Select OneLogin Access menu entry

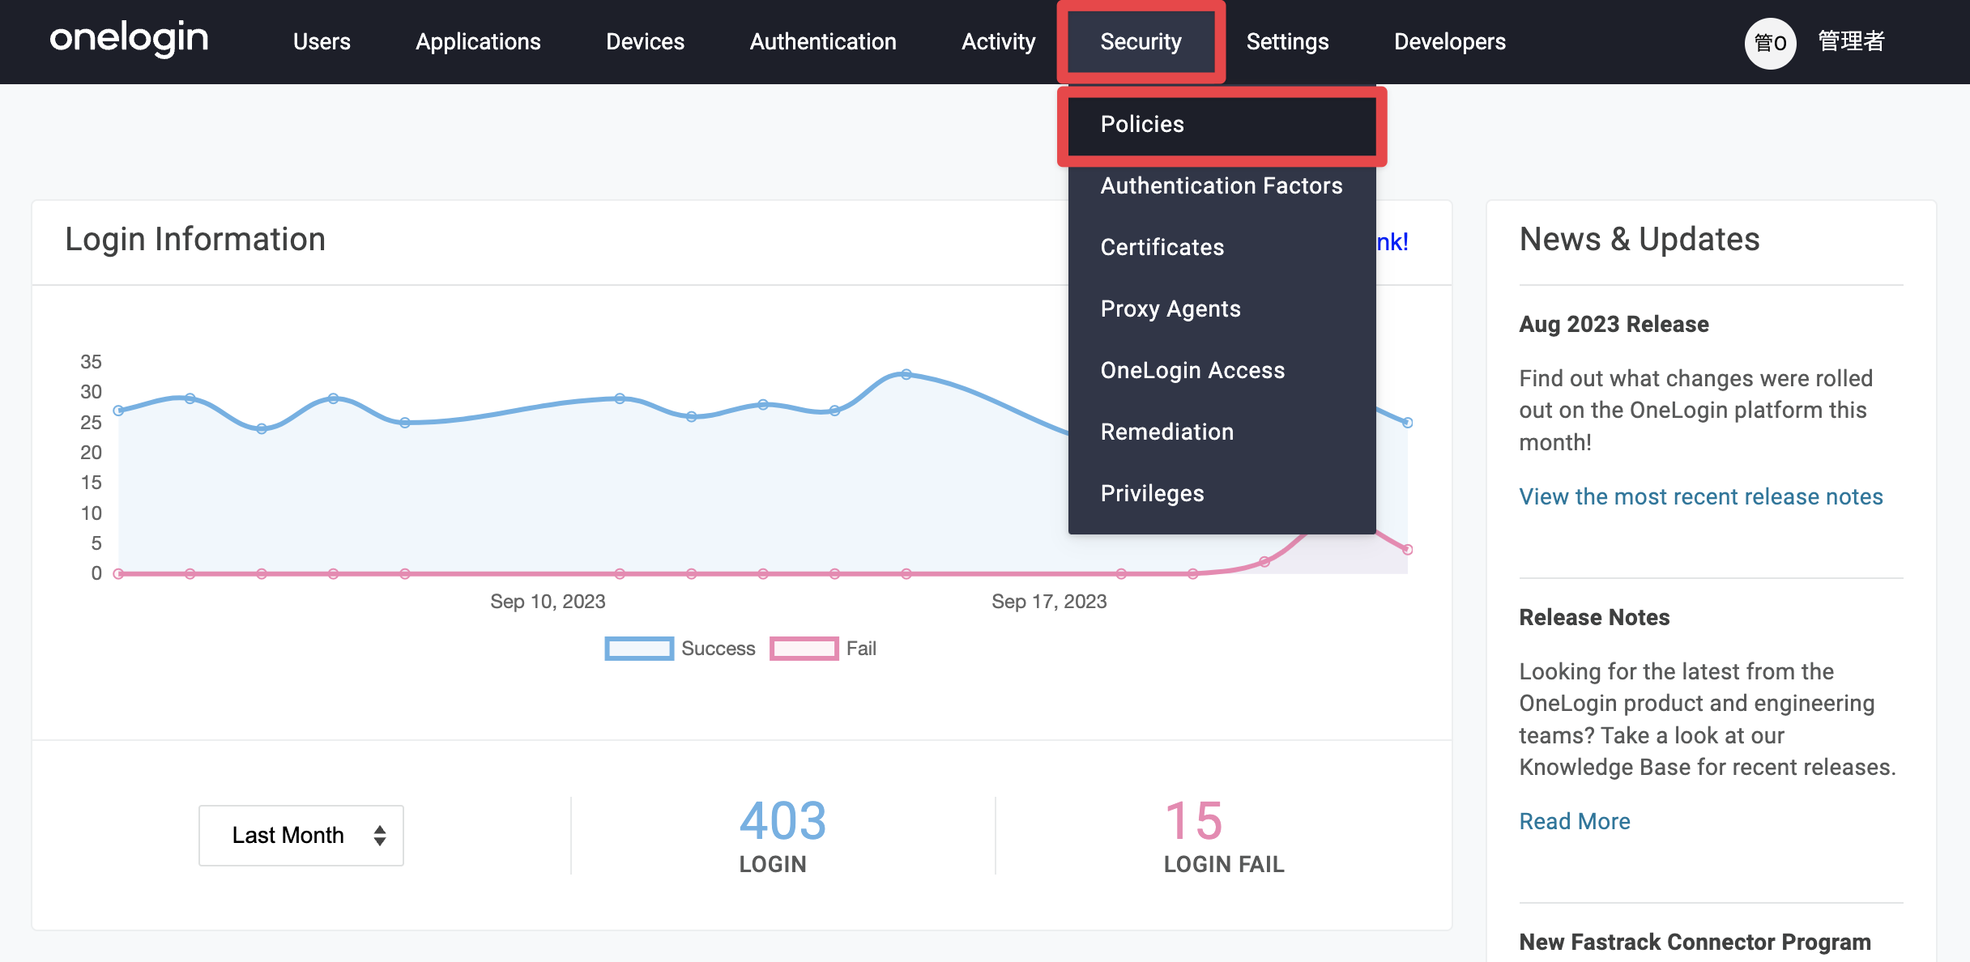coord(1222,370)
